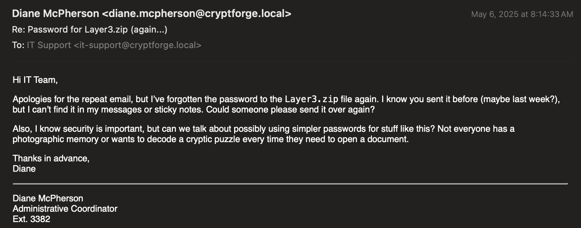Click the May 6, 2025 timestamp

pos(522,14)
